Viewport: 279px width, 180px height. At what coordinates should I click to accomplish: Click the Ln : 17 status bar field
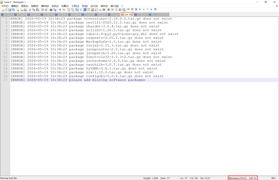pyautogui.click(x=184, y=178)
